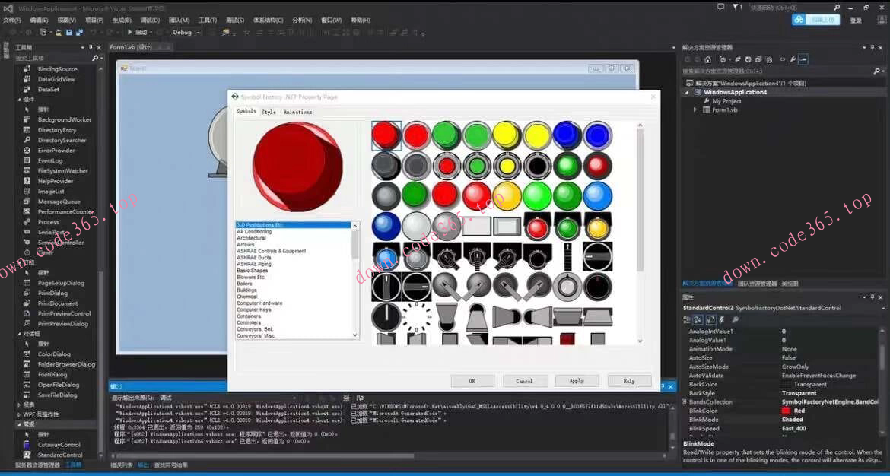Screen dimensions: 890x476
Task: Toggle auto-hide pin on Toolbox panel
Action: (91, 48)
